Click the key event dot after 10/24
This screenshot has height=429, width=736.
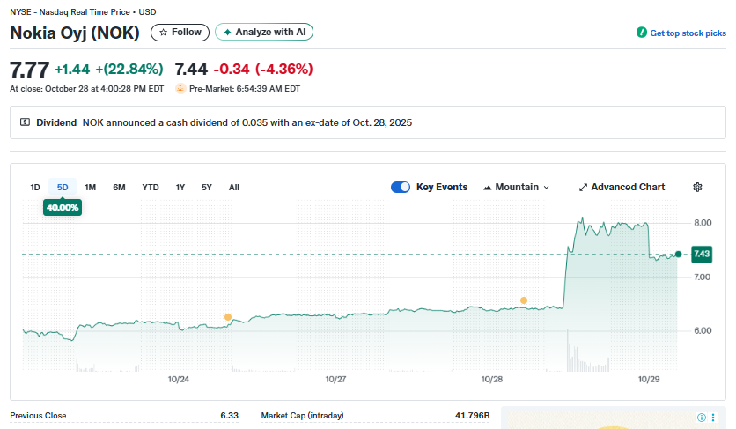228,316
